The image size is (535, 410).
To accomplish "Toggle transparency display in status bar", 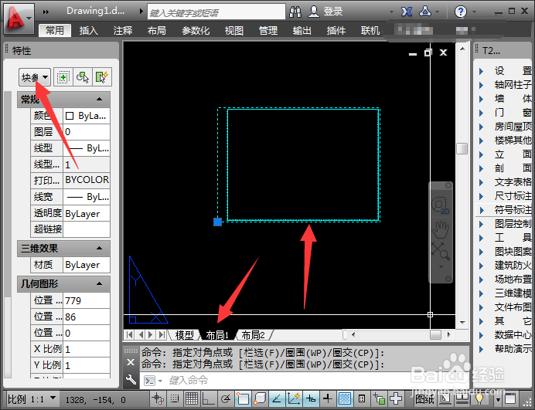I will point(345,398).
